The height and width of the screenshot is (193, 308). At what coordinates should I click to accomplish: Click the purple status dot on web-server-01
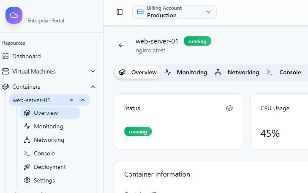pos(71,100)
